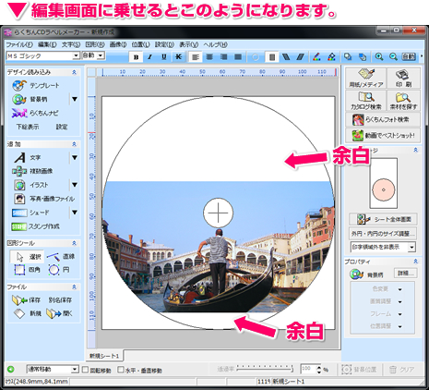
Task: Expand the シェード dropdown arrow
Action: coord(75,213)
